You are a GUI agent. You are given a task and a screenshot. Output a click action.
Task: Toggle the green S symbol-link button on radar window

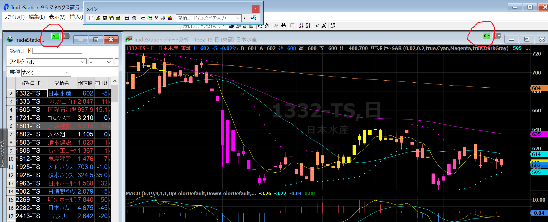55,36
